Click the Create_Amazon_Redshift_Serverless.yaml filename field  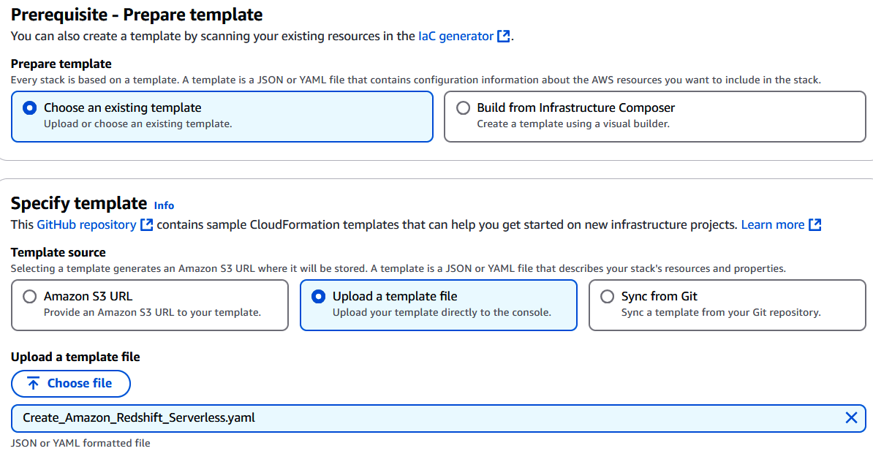pyautogui.click(x=292, y=417)
